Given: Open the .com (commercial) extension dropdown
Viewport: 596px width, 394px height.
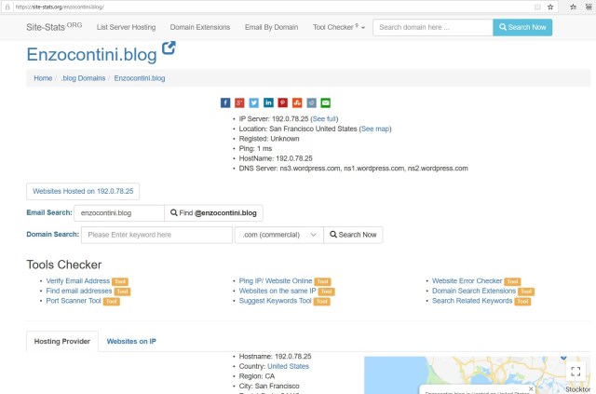Looking at the screenshot, I should [x=278, y=235].
